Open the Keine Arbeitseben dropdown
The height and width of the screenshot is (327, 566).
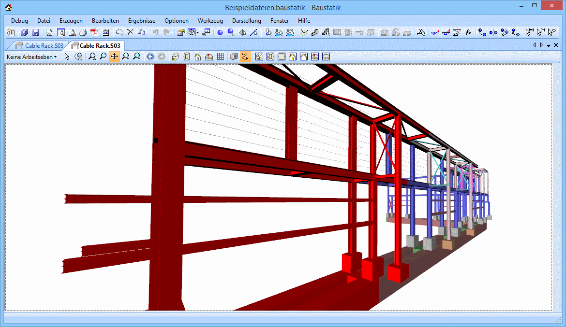(31, 57)
